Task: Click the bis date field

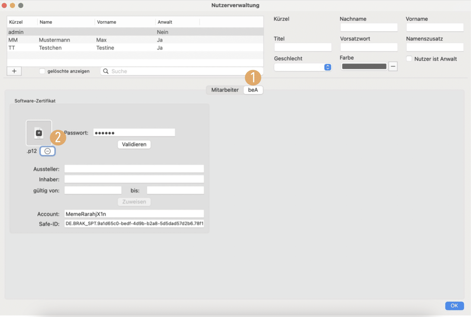Action: pos(175,190)
